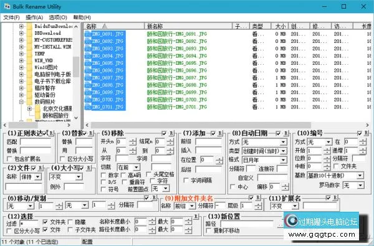Sort by the 新名称 column header

click(188, 26)
